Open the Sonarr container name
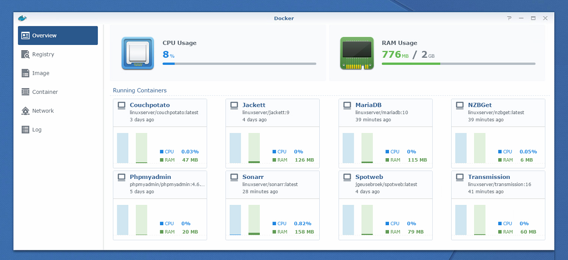The image size is (568, 260). point(253,177)
